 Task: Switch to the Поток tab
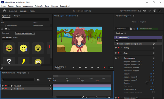click(x=32, y=11)
